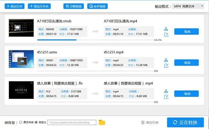209x129 pixels.
Task: Click the 1920*1080 resolution value
Action: click(x=76, y=29)
